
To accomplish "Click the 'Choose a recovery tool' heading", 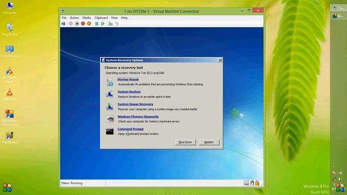I will click(x=124, y=68).
